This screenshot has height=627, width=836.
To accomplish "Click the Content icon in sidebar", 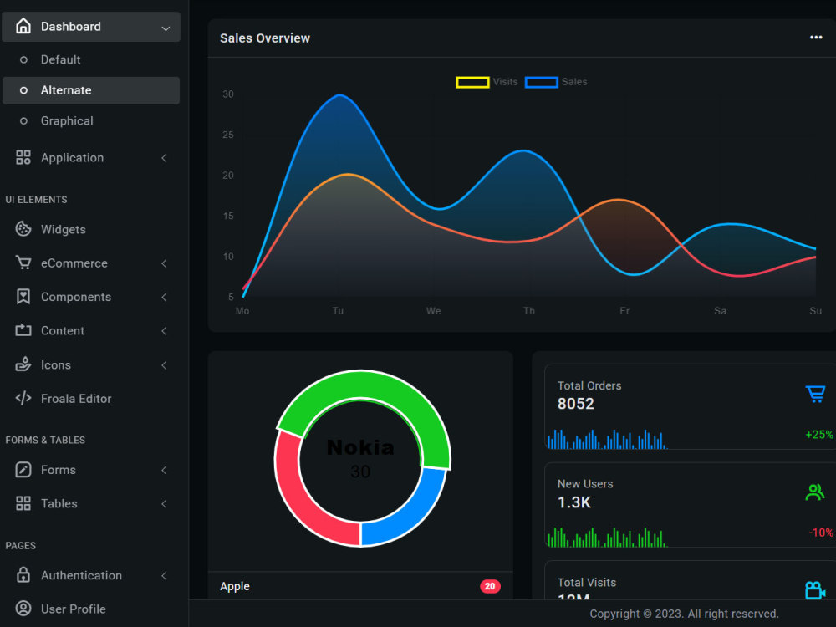I will click(x=23, y=330).
